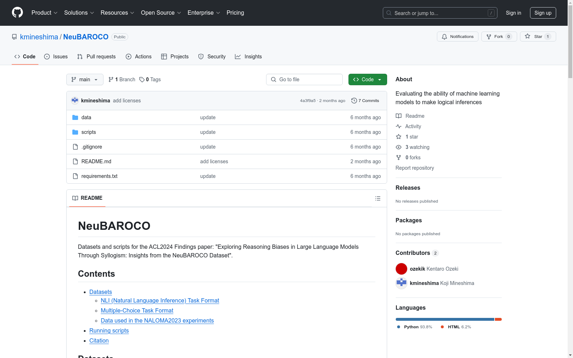This screenshot has width=573, height=358.
Task: Open the Projects tab
Action: click(x=175, y=57)
